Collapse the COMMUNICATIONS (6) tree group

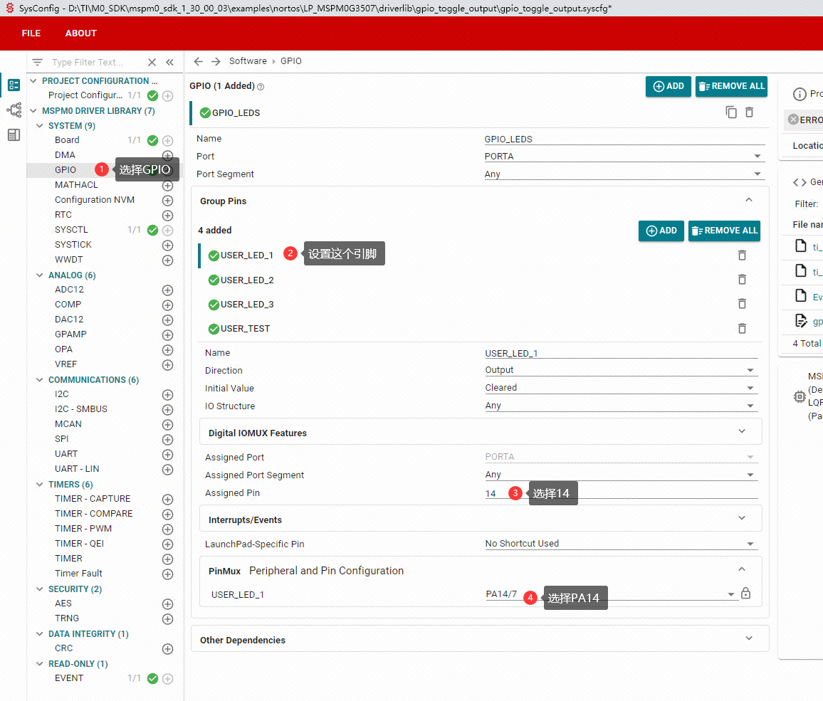pos(39,380)
